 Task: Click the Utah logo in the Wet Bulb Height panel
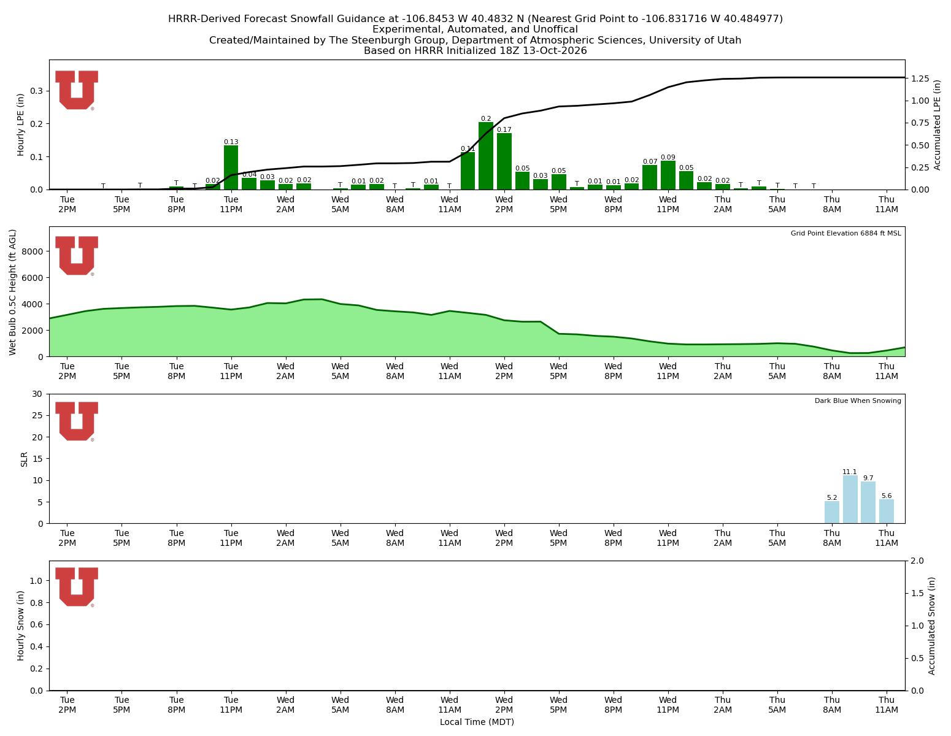77,256
